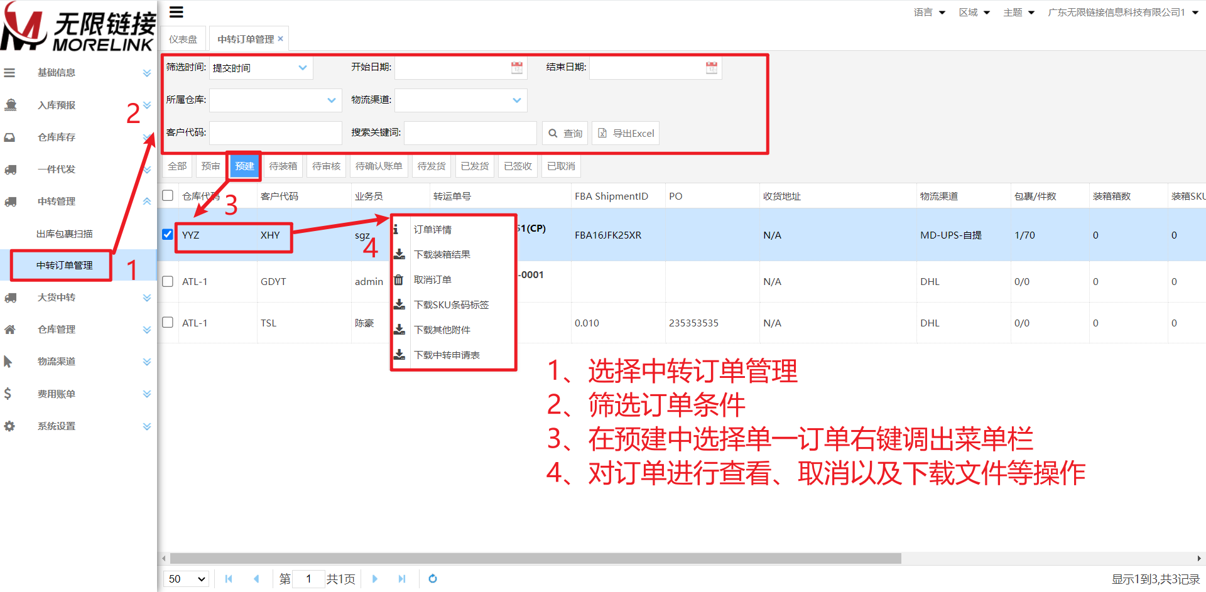Click the 仓库管理 home icon
The width and height of the screenshot is (1206, 592).
[10, 330]
